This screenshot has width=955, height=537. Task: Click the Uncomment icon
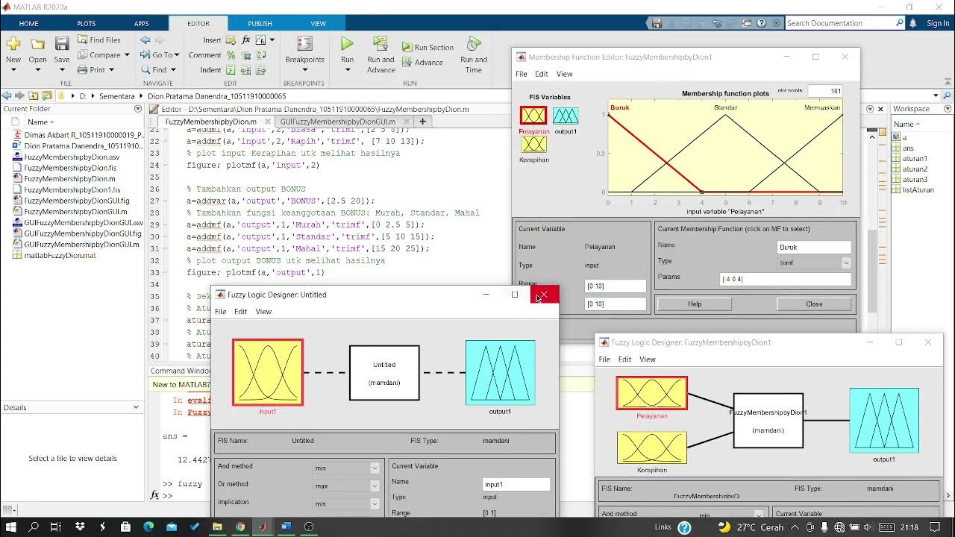[x=245, y=55]
